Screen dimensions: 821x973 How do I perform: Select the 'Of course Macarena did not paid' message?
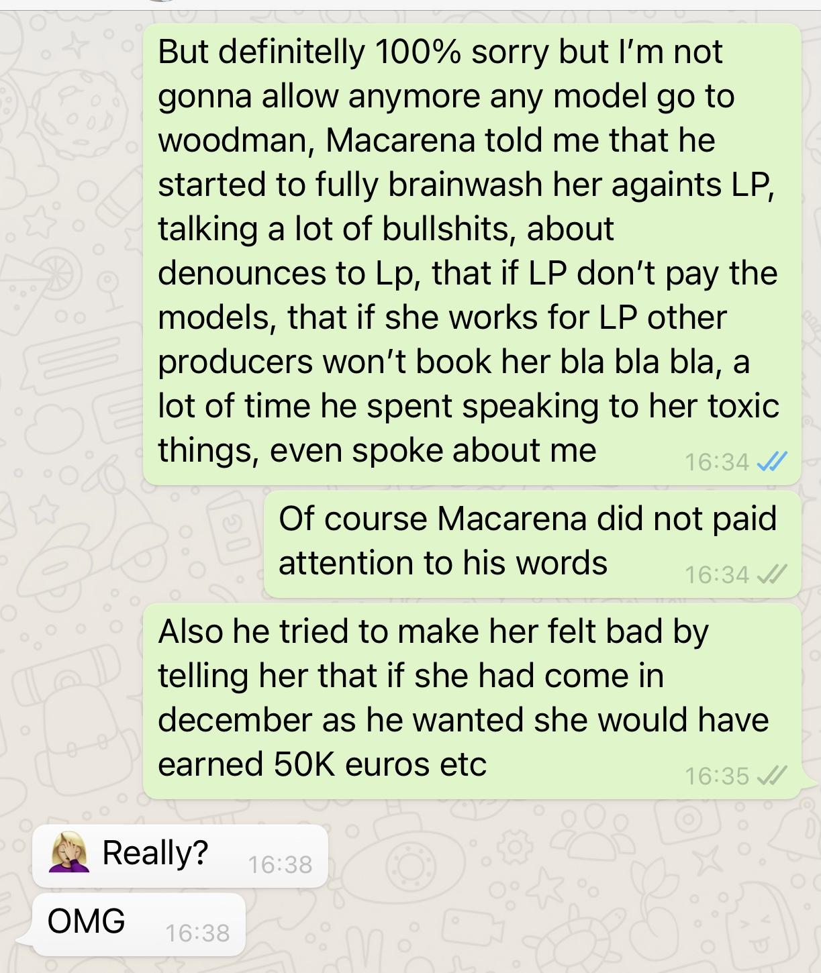pos(532,544)
